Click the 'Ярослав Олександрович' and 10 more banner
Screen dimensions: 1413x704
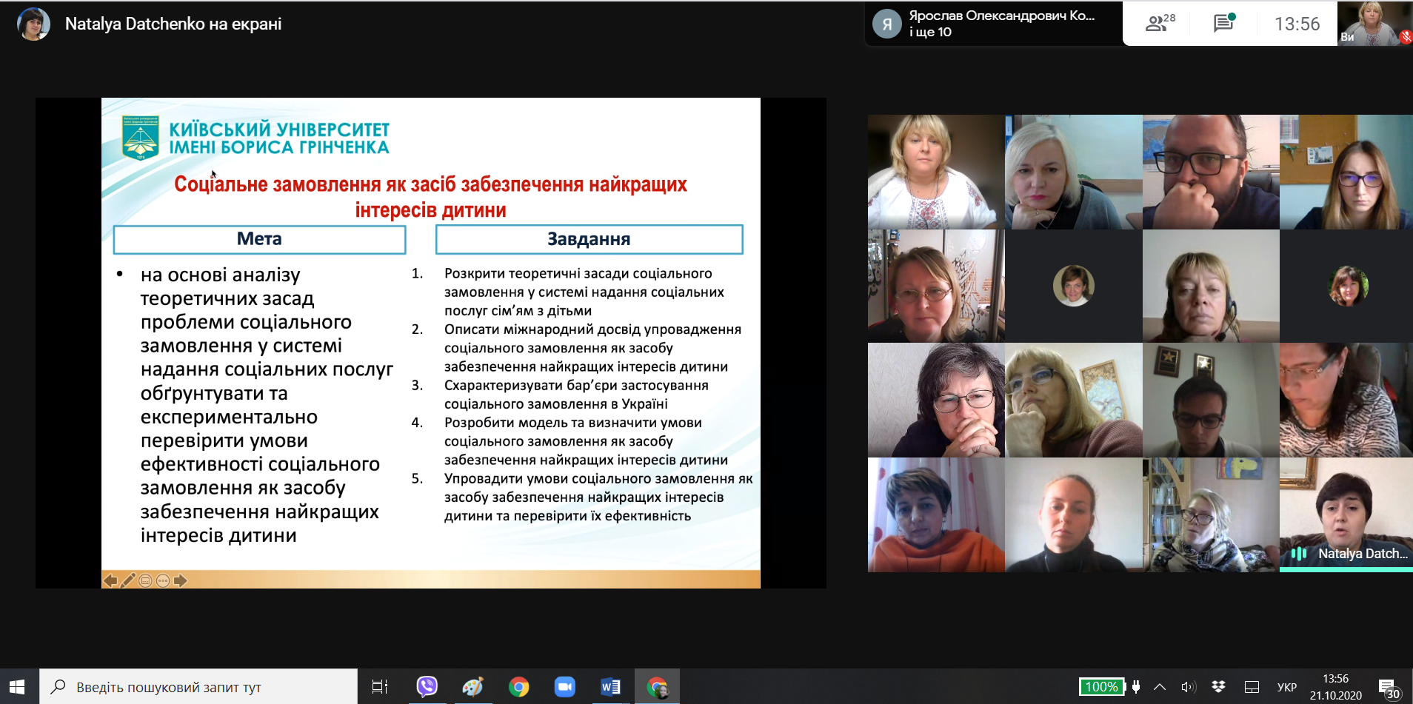992,24
